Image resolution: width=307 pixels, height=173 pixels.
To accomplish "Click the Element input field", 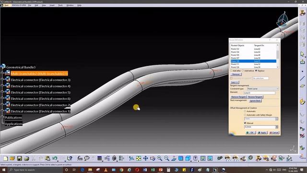I will (x=259, y=93).
